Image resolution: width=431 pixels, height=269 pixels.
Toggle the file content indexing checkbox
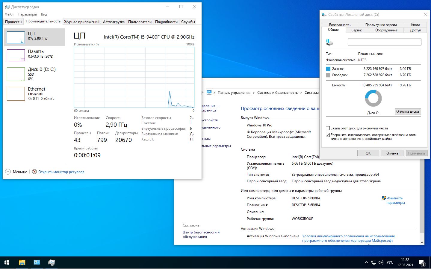(328, 135)
